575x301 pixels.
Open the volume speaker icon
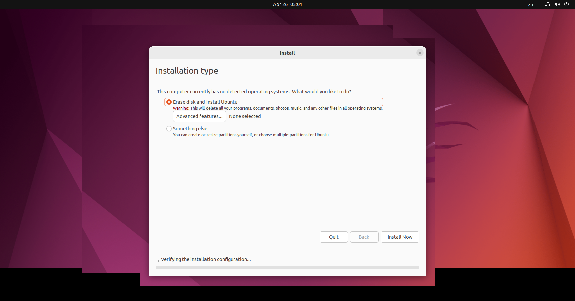(x=557, y=4)
